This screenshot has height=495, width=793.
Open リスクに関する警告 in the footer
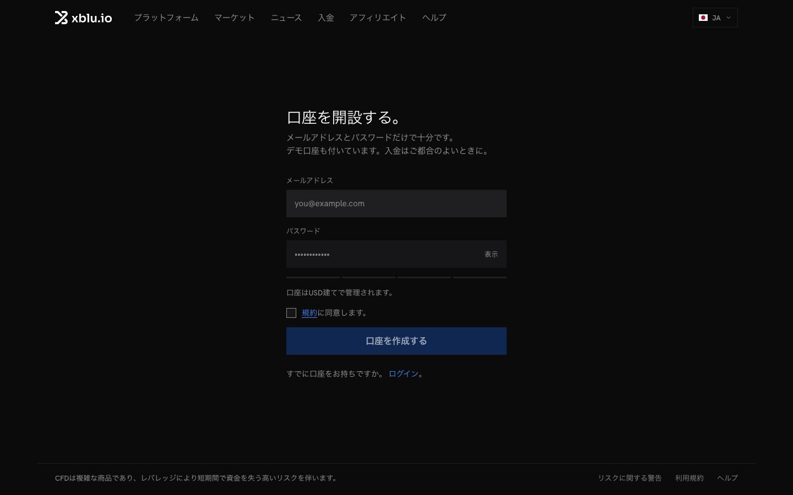630,478
